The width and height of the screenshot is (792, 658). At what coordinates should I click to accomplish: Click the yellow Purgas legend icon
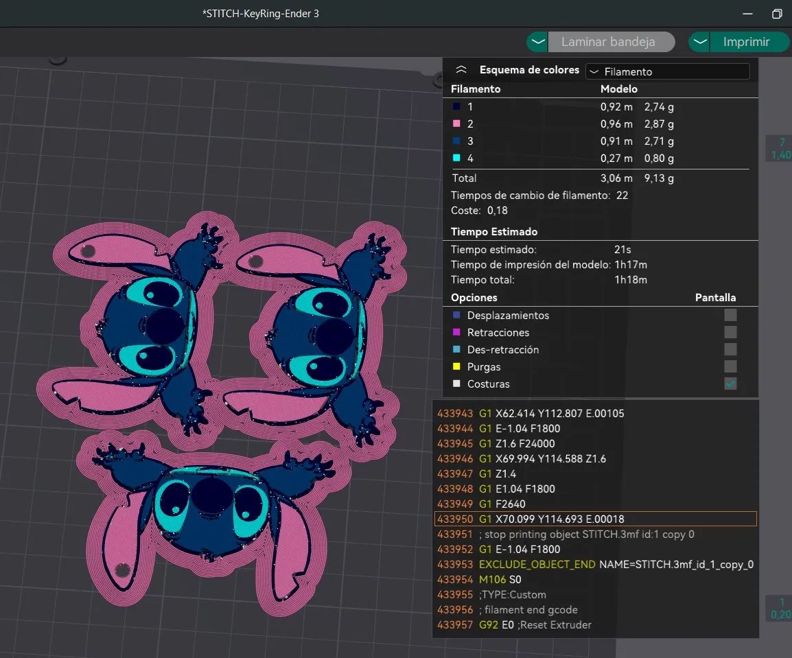(x=456, y=367)
